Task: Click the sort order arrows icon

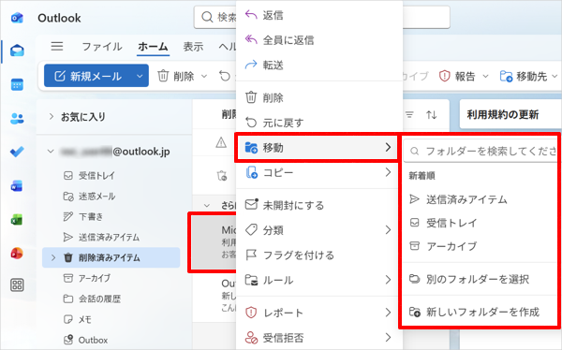Action: tap(431, 114)
